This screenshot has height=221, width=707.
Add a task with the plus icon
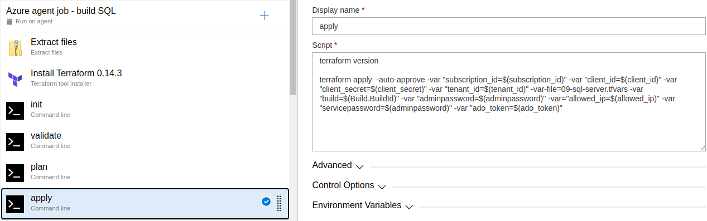point(264,16)
